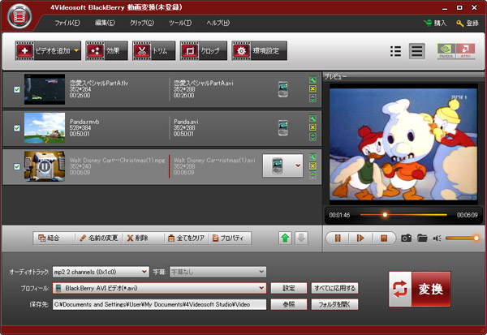Select the Panda.rmvb thumbnail

coord(45,127)
